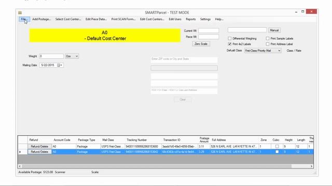
Task: Click the Weight input field
Action: (x=51, y=56)
